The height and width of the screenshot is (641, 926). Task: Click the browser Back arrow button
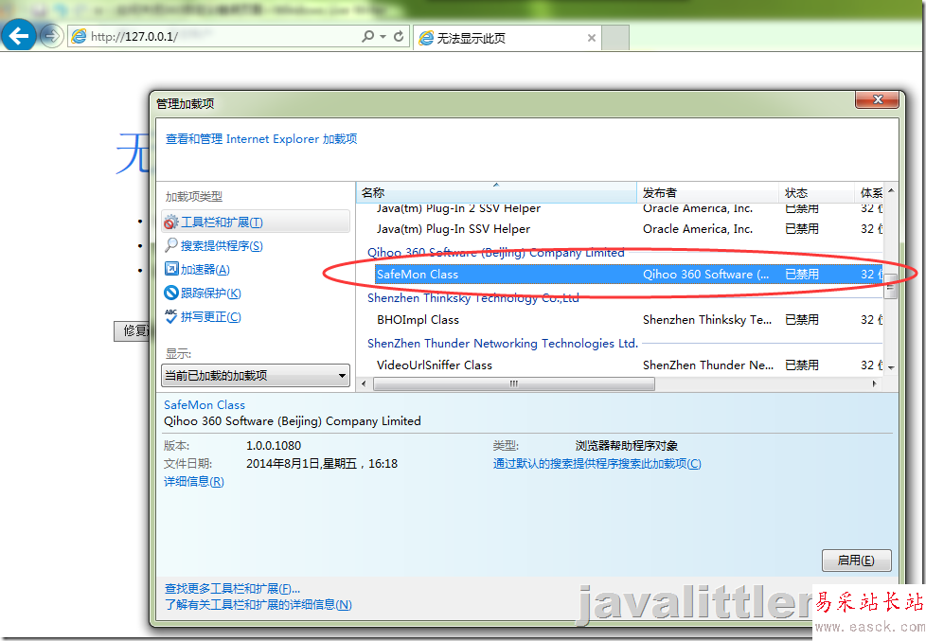click(x=18, y=36)
